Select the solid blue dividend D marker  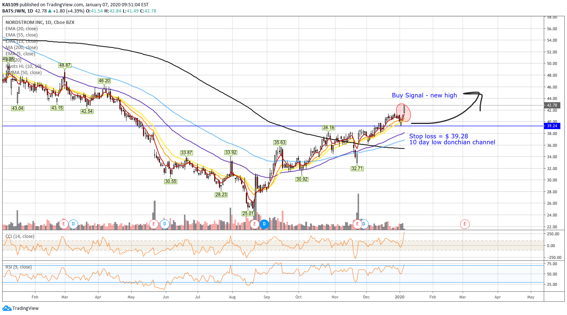[264, 224]
